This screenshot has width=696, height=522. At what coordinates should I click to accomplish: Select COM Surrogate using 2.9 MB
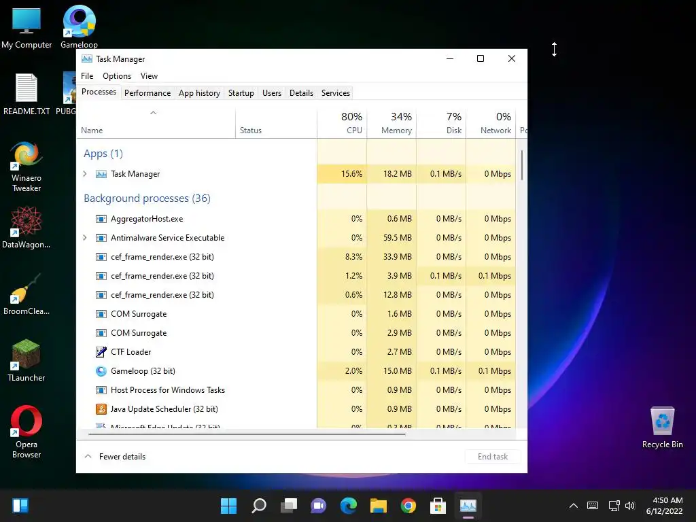click(x=296, y=333)
